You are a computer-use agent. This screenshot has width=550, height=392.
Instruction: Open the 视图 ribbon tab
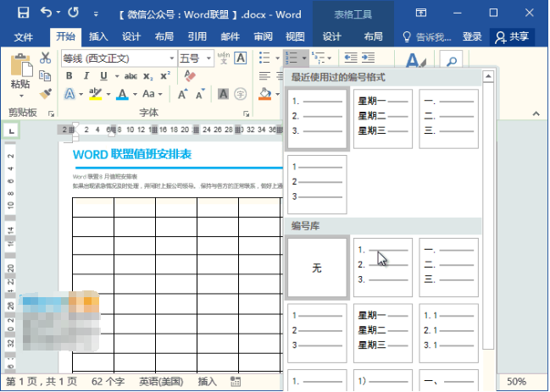tap(295, 36)
